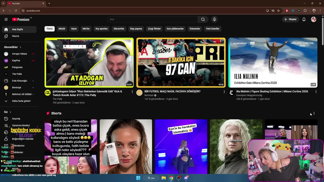
Task: Go back in Chrome
Action: (4, 11)
